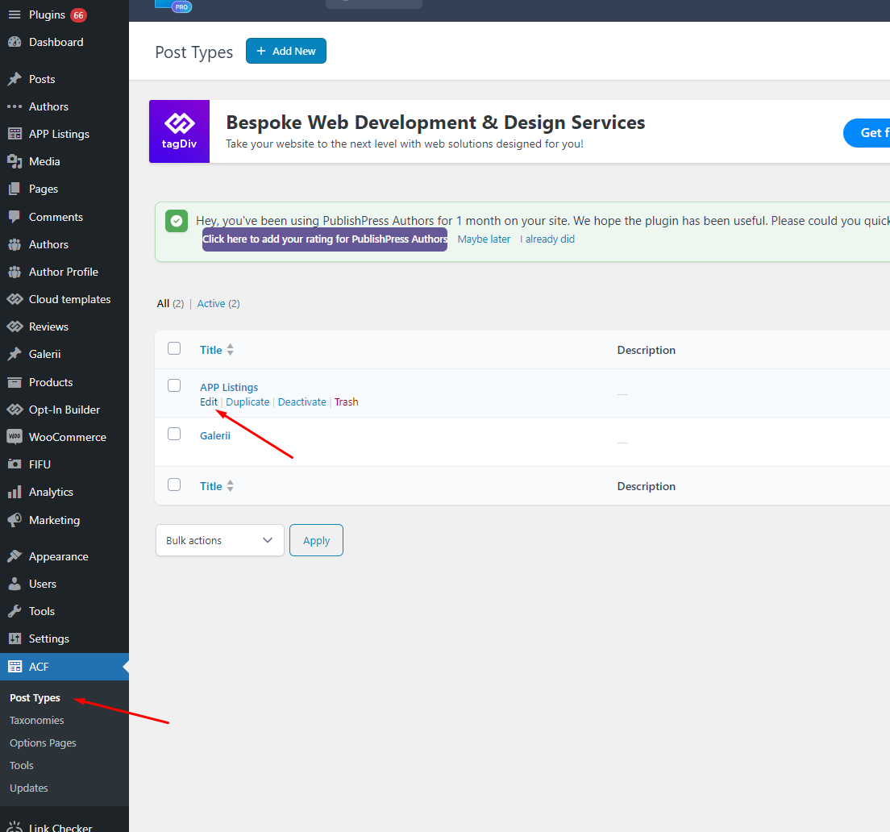Open Options Pages in the ACF submenu
The height and width of the screenshot is (832, 890).
(x=43, y=743)
